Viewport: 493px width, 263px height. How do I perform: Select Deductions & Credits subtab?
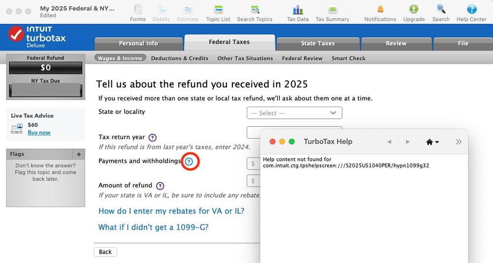pos(180,58)
